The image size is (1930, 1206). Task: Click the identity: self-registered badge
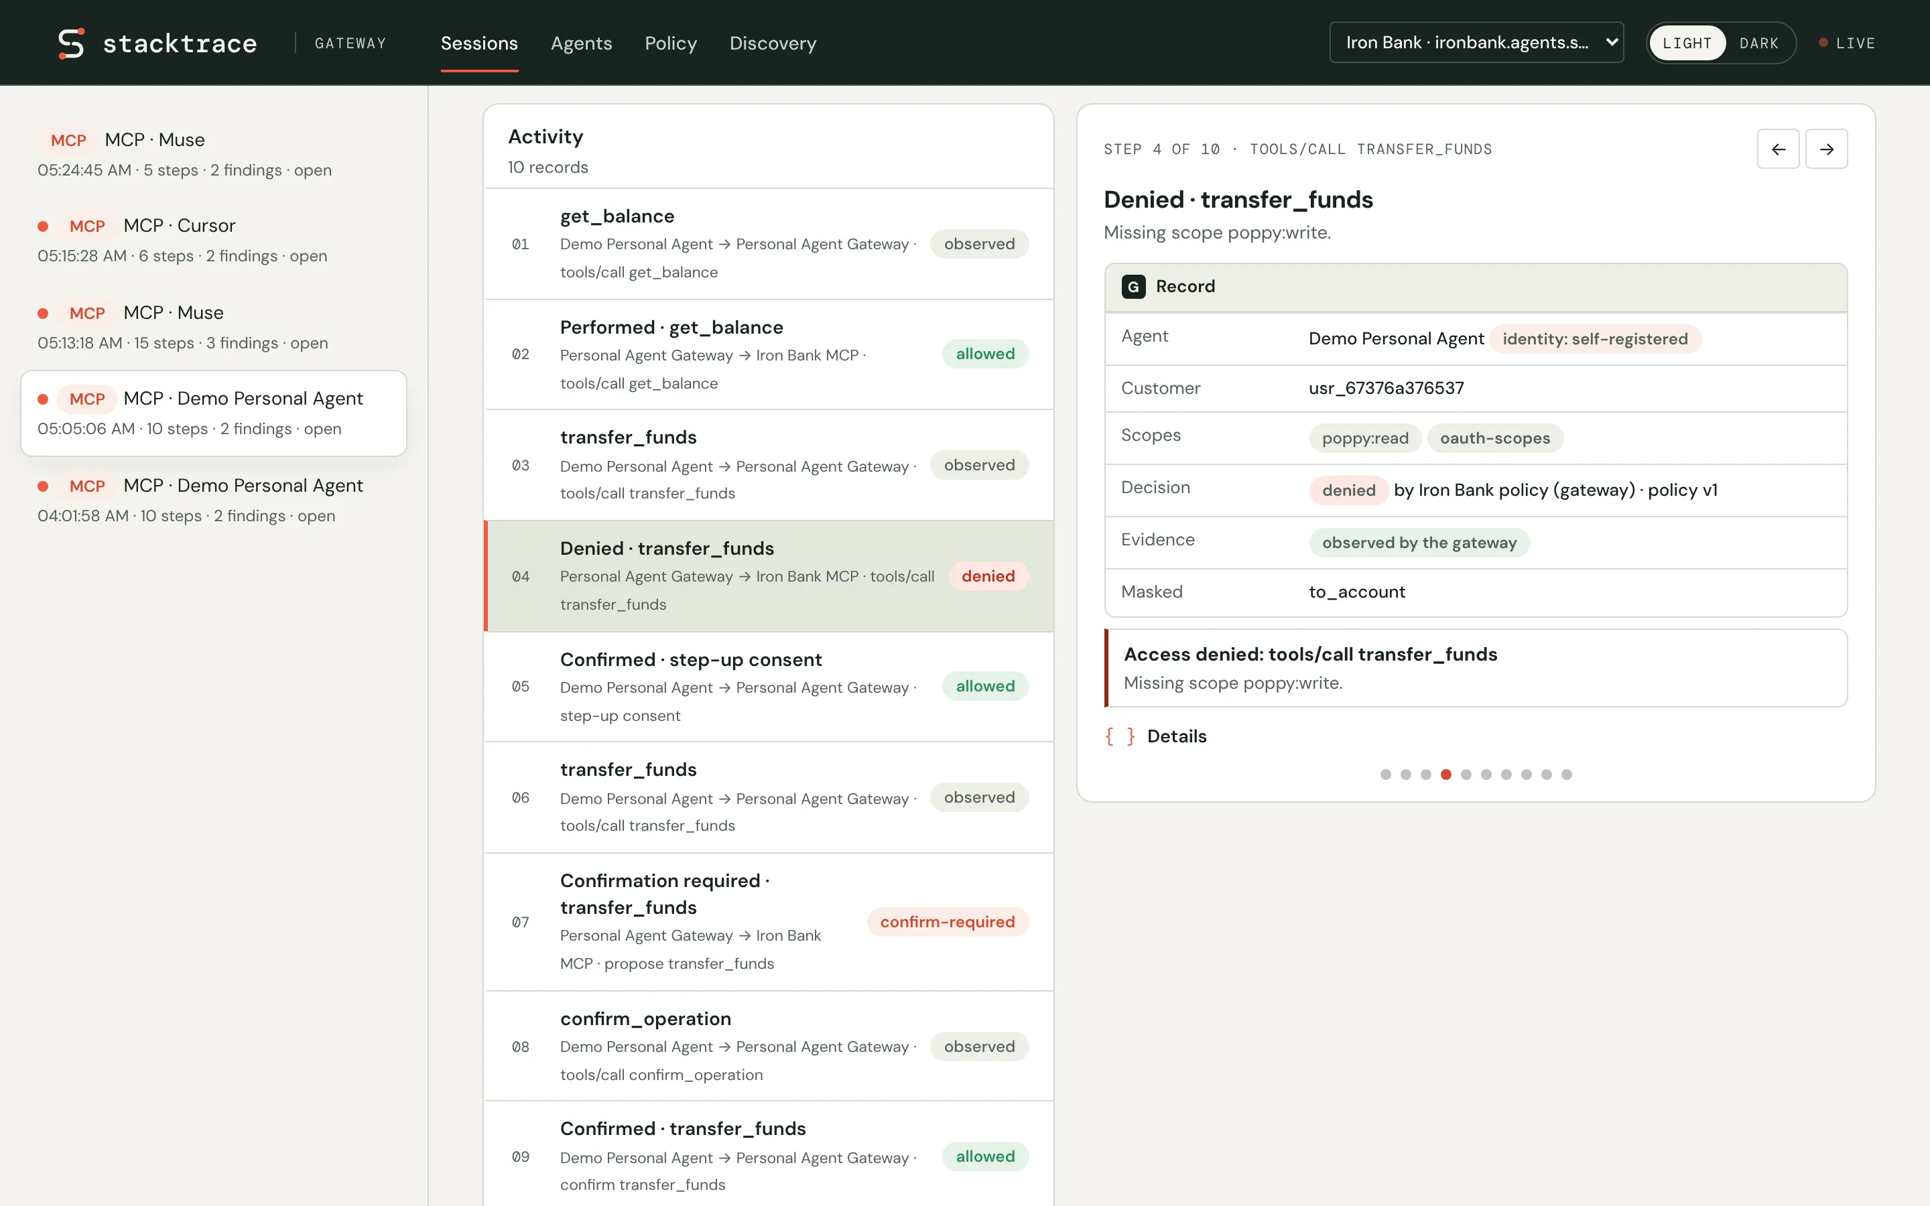[x=1595, y=339]
